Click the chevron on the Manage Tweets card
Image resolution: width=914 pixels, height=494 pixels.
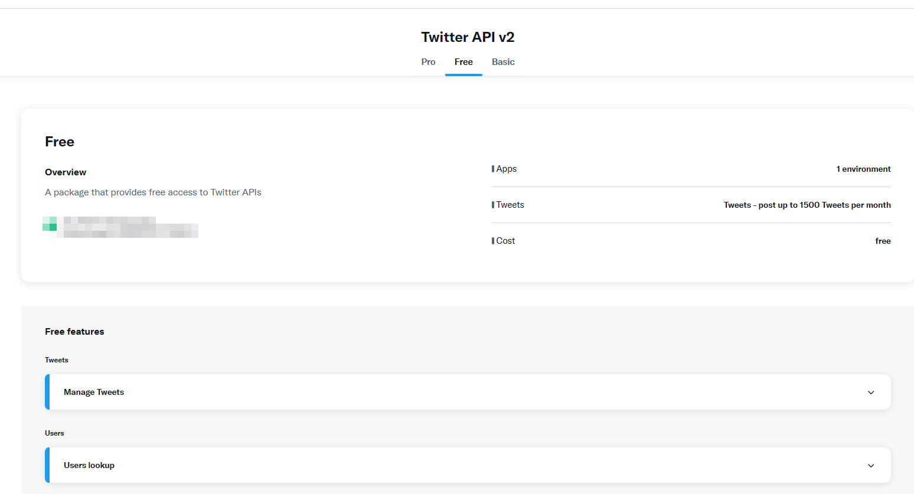[x=871, y=392]
